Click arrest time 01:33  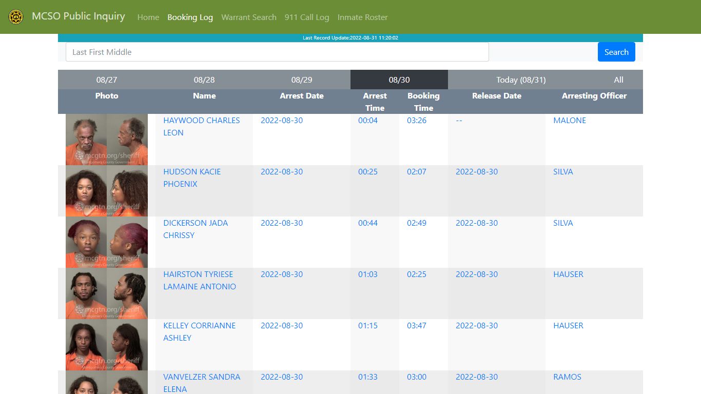click(x=368, y=377)
